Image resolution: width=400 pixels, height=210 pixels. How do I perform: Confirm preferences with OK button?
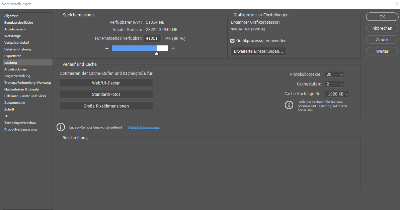382,17
